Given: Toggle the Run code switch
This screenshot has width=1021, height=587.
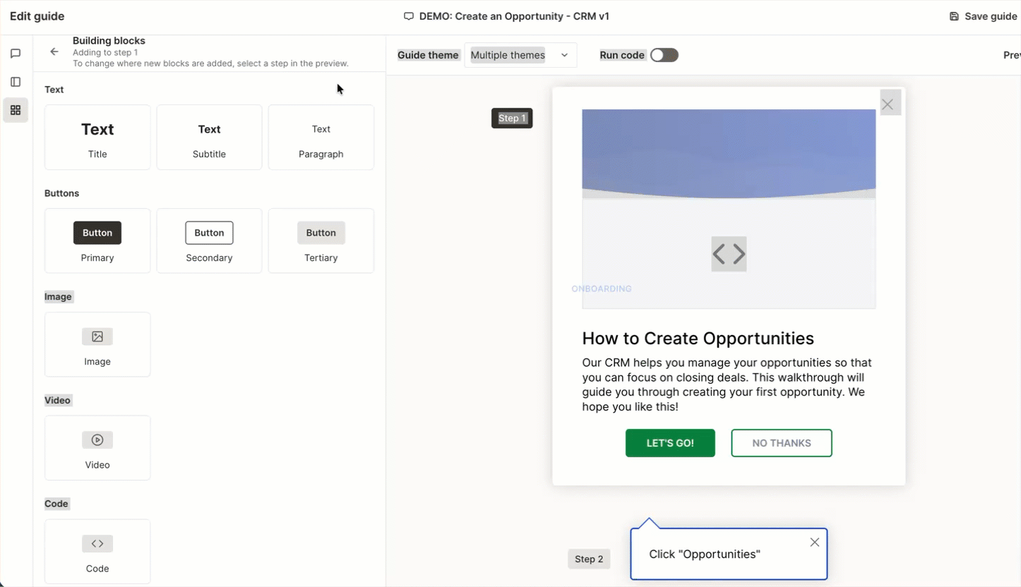Looking at the screenshot, I should click(664, 55).
